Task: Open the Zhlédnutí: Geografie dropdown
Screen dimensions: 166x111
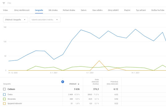Action: pyautogui.click(x=15, y=20)
